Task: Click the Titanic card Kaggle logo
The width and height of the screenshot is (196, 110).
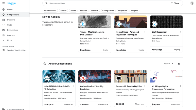Action: (x=83, y=24)
